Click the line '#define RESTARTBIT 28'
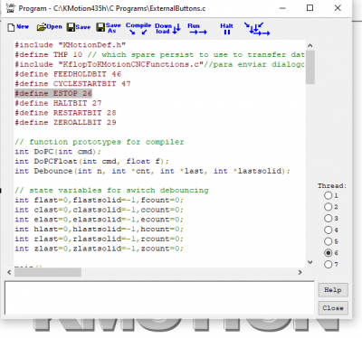 coord(65,113)
